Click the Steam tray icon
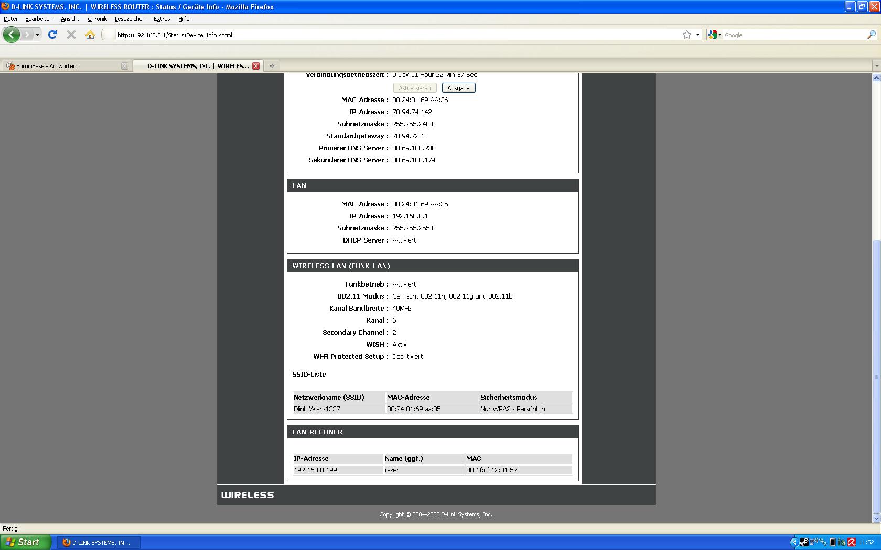 [804, 542]
